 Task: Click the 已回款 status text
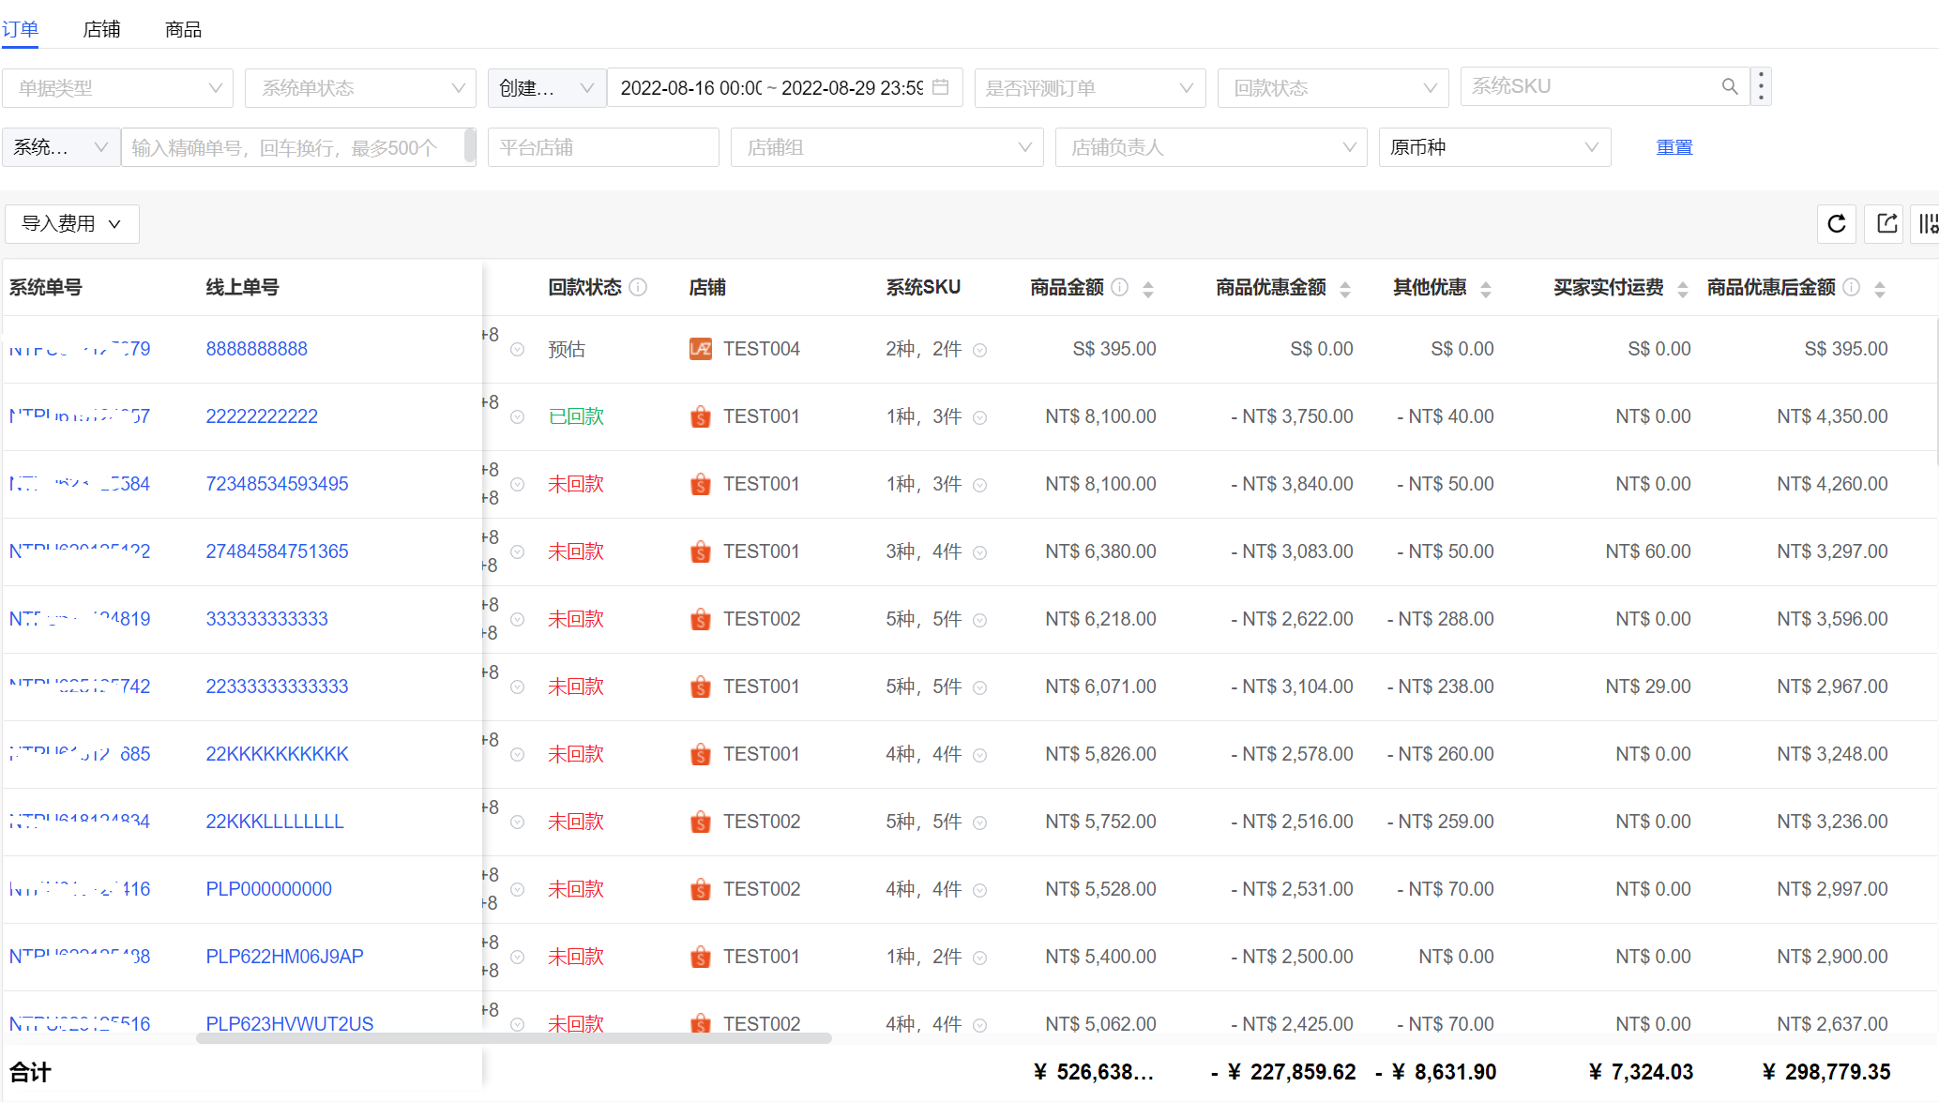[x=576, y=416]
